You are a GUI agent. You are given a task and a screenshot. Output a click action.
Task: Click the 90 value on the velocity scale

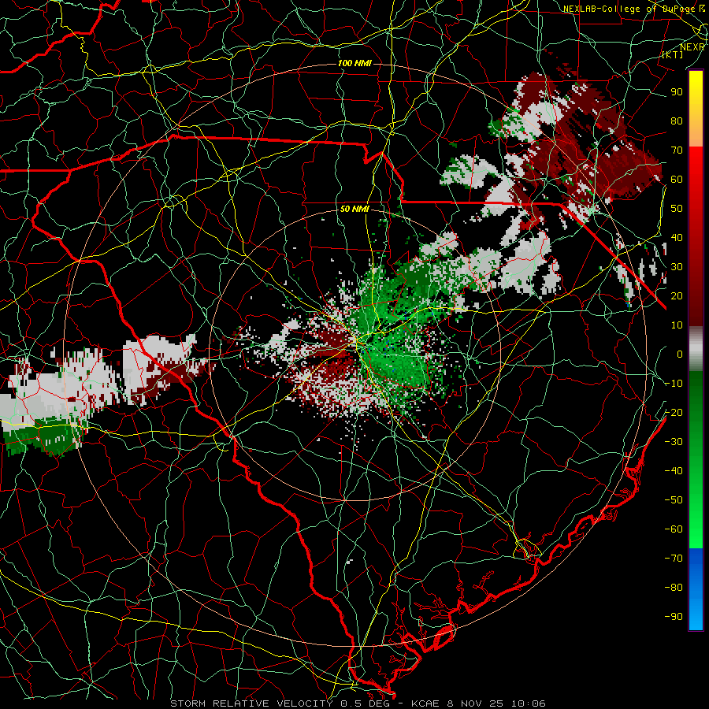click(x=677, y=92)
